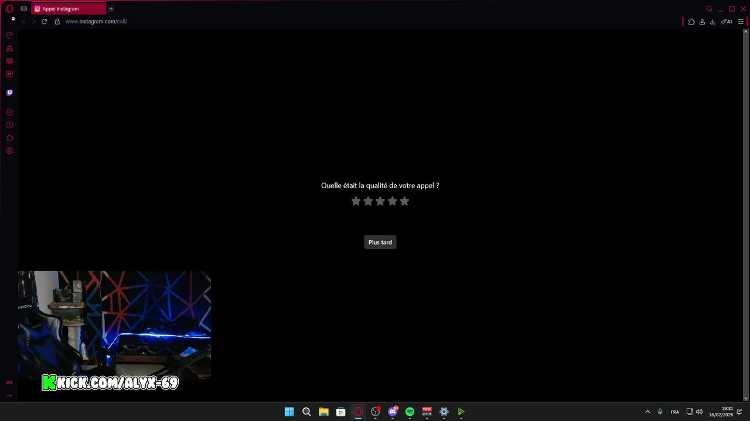Screen dimensions: 750x421
Task: Switch to the Appel Instagram tab
Action: pyautogui.click(x=68, y=9)
